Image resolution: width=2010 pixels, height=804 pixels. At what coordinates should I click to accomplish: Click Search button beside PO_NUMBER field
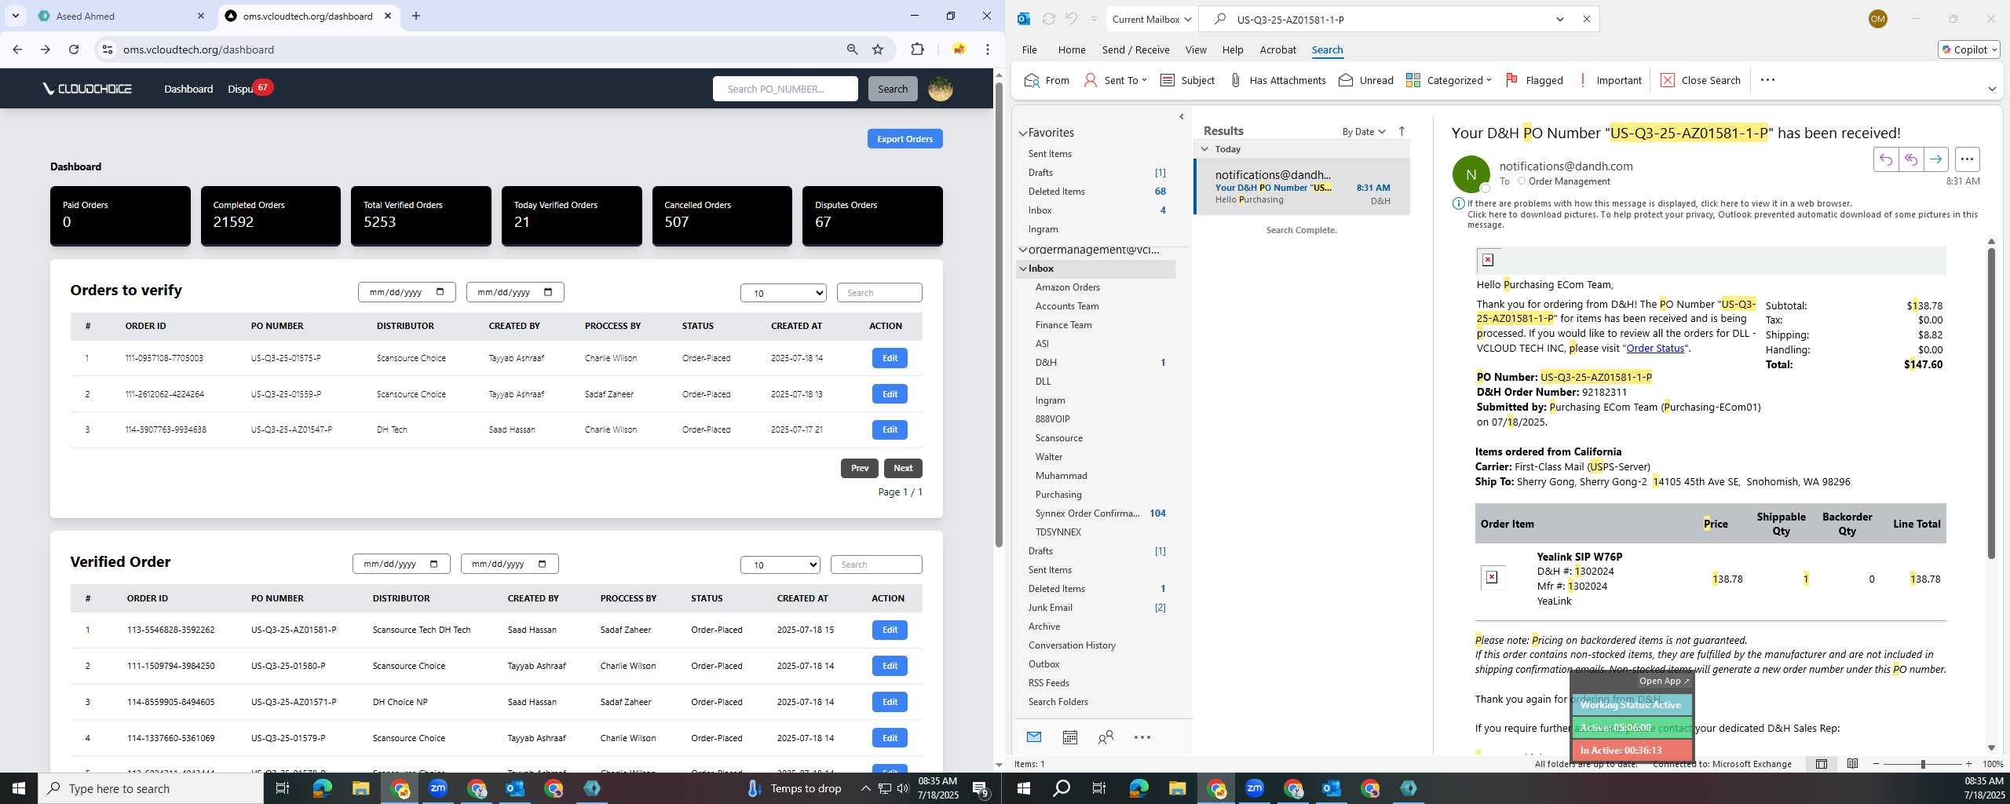click(892, 89)
